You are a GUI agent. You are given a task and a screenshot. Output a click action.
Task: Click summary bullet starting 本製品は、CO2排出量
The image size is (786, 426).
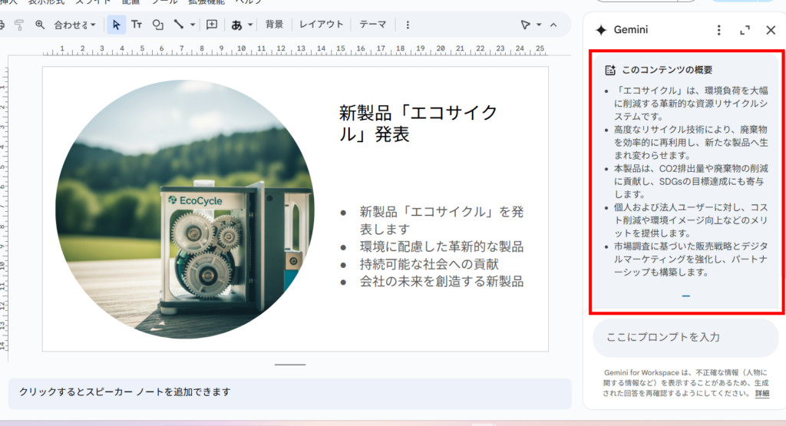[691, 181]
